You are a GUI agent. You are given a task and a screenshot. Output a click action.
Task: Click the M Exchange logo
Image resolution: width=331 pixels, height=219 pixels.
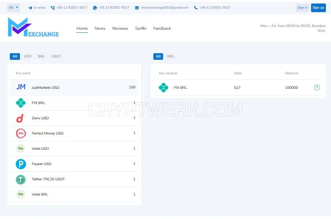33,27
